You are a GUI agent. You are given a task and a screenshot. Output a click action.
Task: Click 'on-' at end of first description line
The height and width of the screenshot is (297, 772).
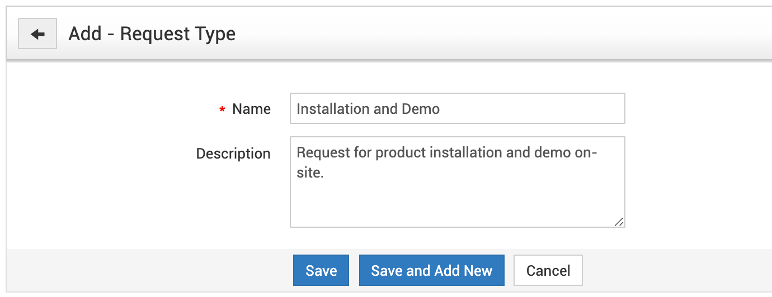[x=586, y=152]
